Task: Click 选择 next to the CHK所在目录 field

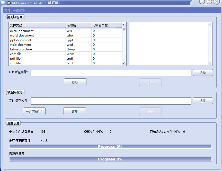Action: coord(203,73)
